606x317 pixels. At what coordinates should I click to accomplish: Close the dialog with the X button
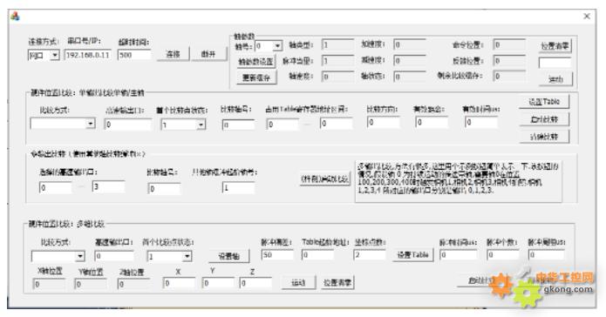click(587, 17)
